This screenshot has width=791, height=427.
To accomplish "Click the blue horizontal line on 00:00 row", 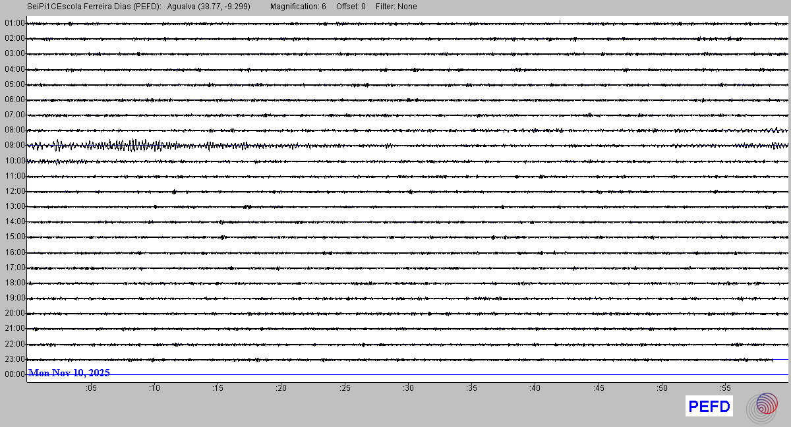I will tap(448, 374).
